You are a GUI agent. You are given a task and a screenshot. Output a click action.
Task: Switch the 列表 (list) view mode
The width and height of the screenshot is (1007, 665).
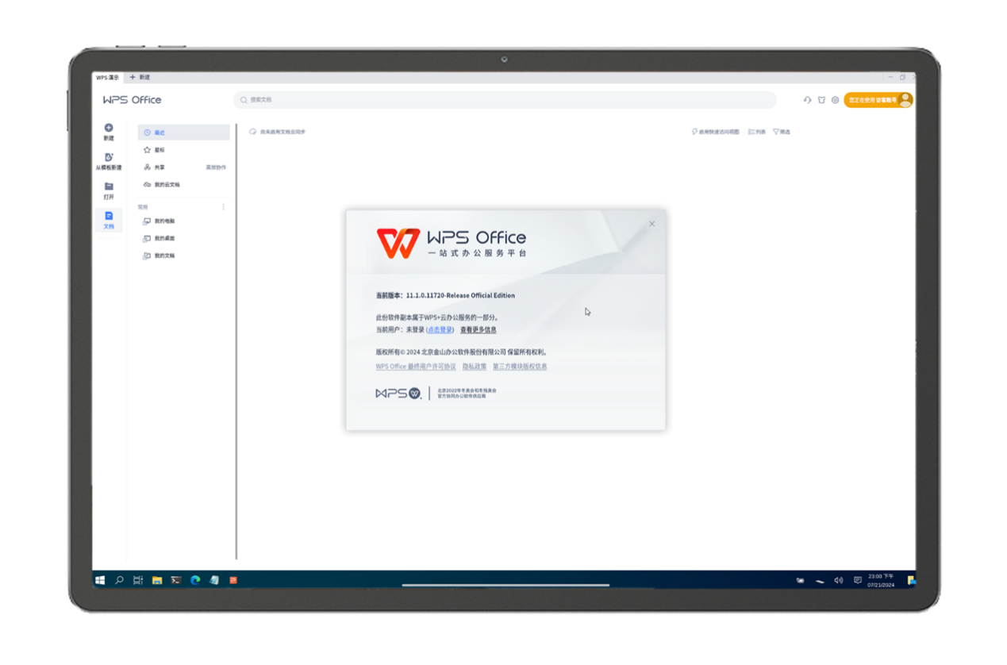pyautogui.click(x=757, y=132)
